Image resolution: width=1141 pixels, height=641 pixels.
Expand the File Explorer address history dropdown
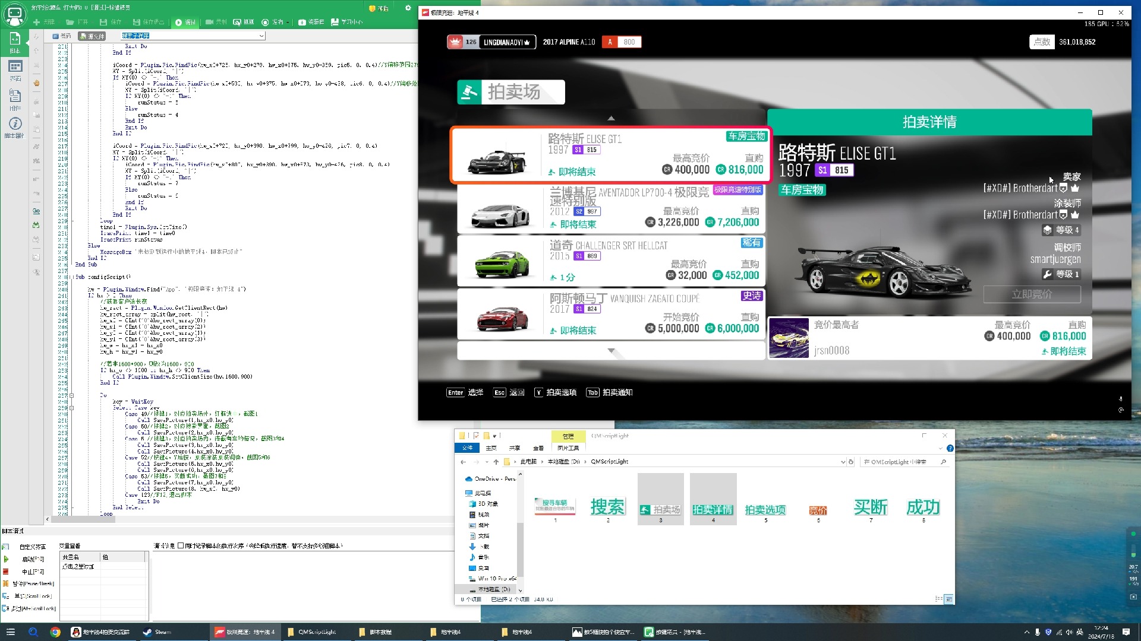click(x=843, y=462)
